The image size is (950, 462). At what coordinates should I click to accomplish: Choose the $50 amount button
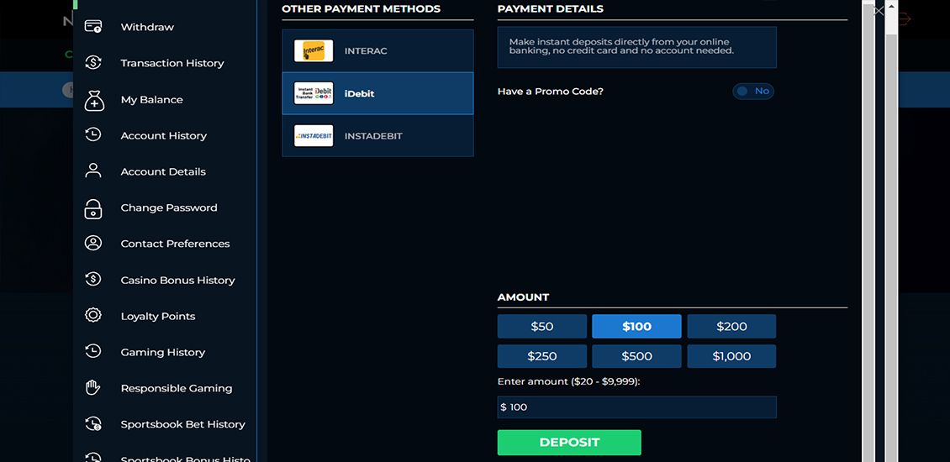(541, 327)
